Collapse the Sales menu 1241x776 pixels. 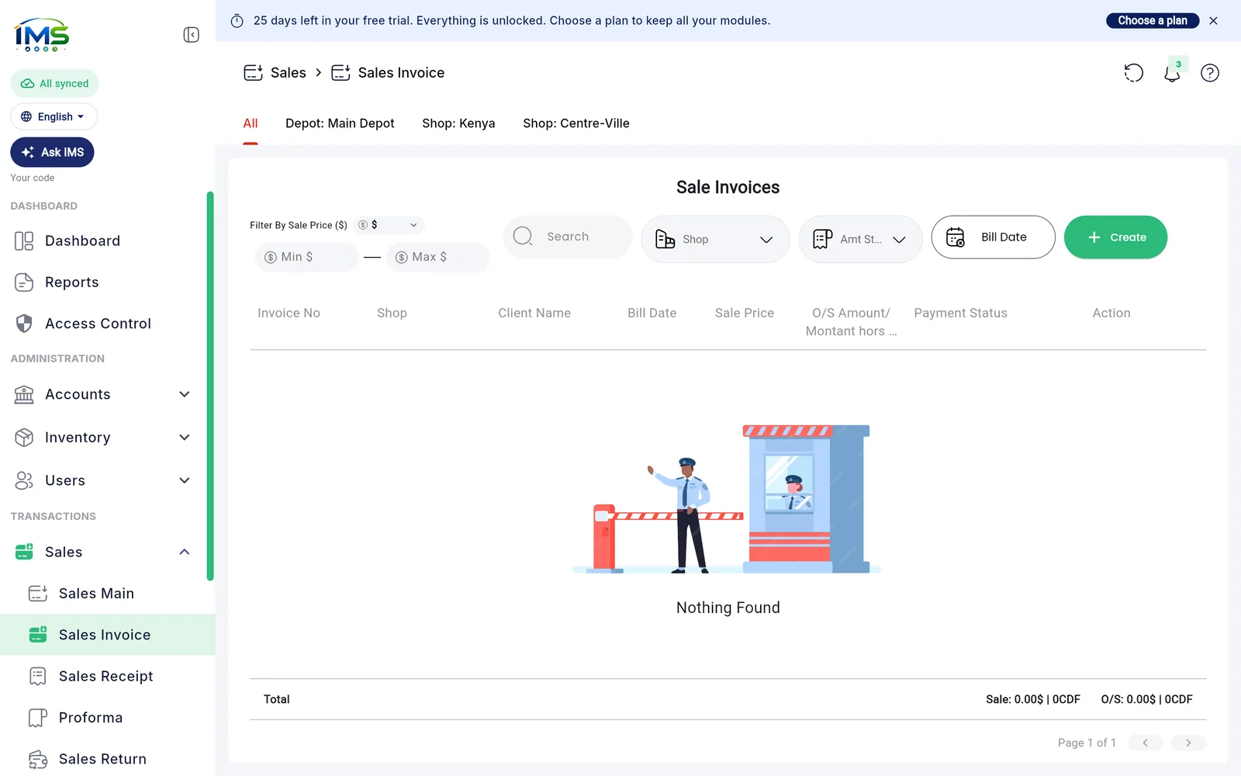pos(185,553)
